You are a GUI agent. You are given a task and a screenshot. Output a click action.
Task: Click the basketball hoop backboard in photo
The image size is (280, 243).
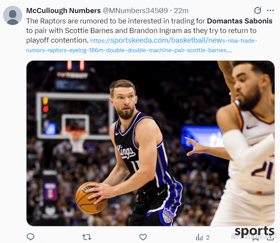(x=75, y=116)
